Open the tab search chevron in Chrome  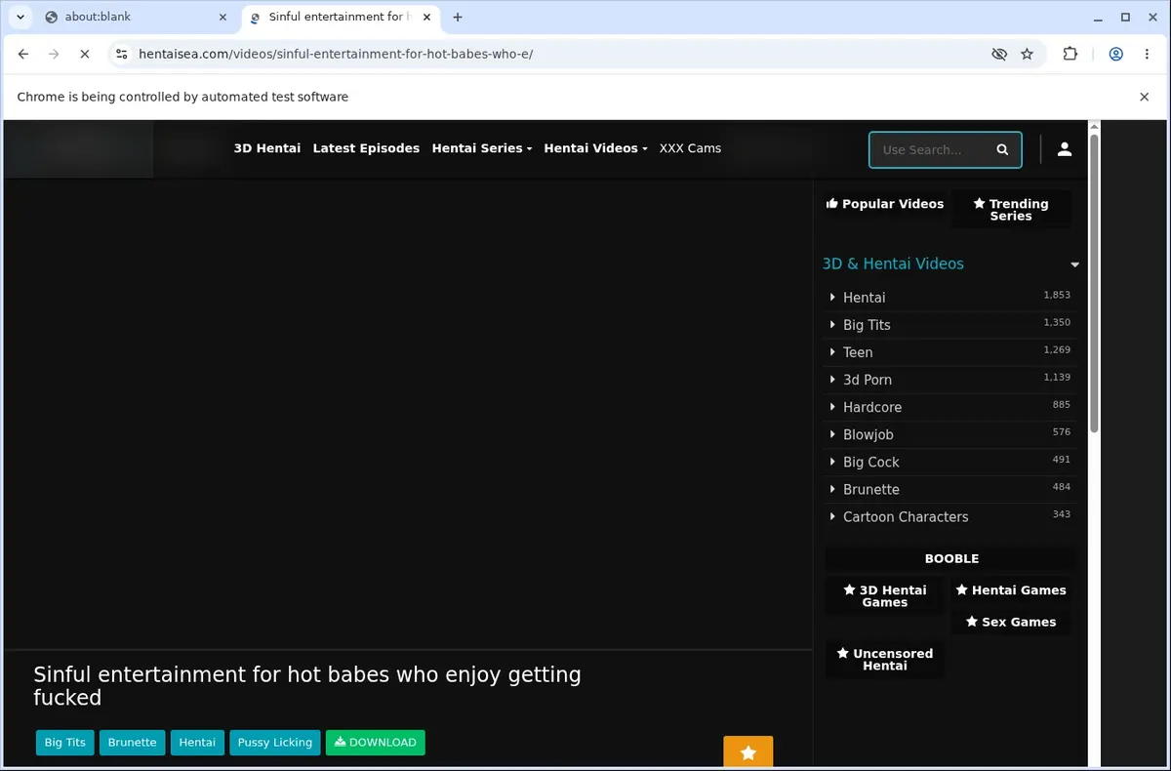[x=20, y=17]
